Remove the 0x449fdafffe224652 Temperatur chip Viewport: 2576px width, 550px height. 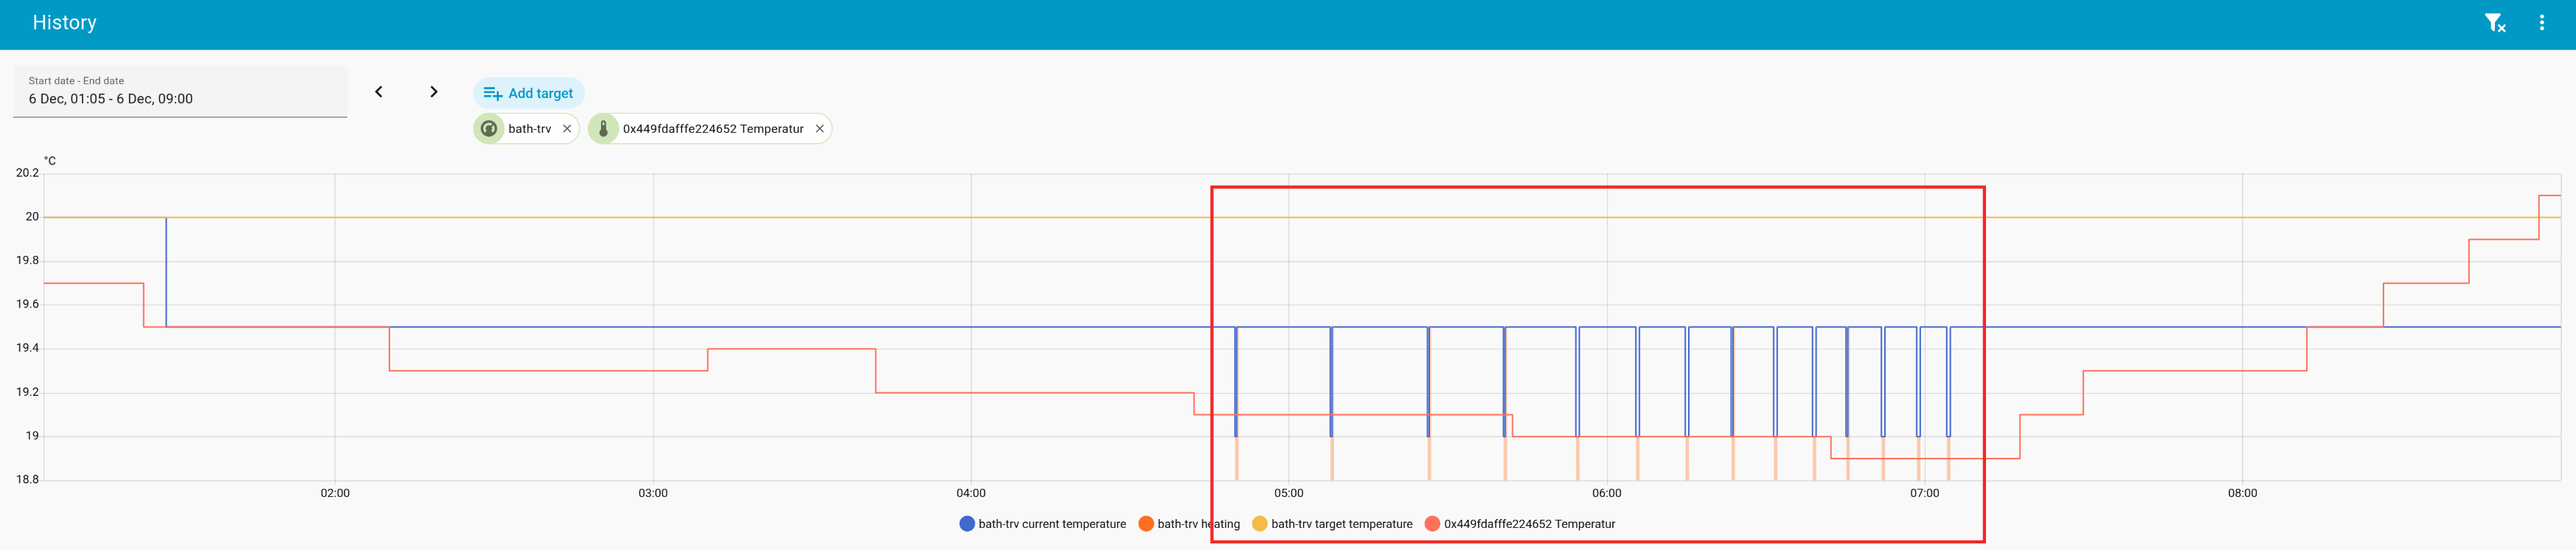[819, 129]
